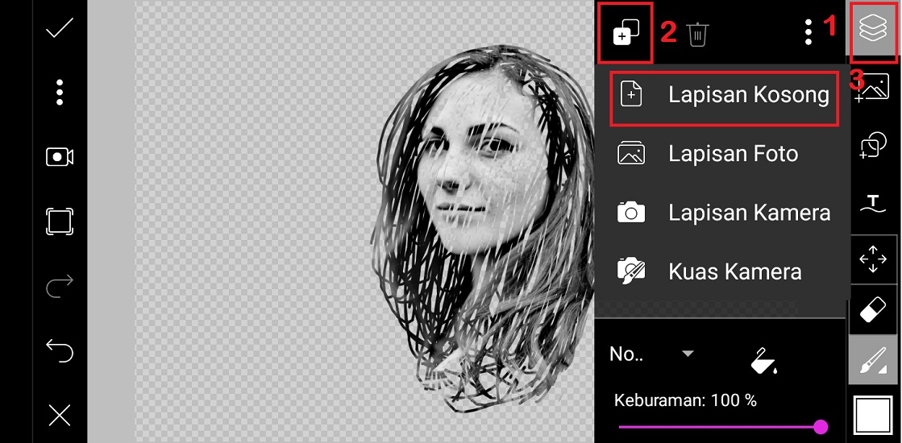Cancel drawing with the X icon

click(60, 415)
